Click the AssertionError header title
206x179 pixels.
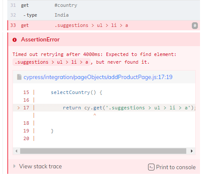[40, 40]
